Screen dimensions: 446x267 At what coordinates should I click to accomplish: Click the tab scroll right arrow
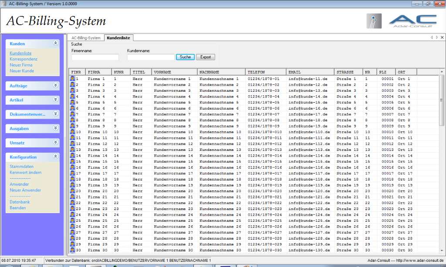437,37
